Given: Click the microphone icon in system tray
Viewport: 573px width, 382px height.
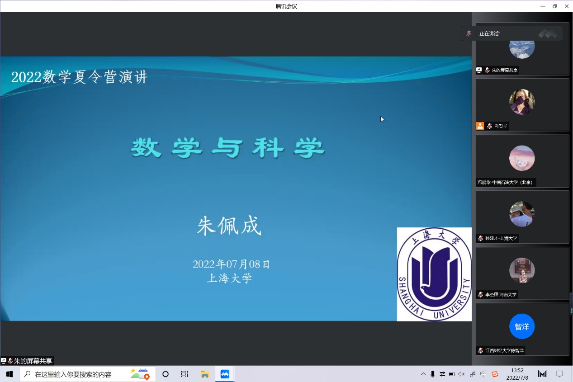Looking at the screenshot, I should click(433, 374).
